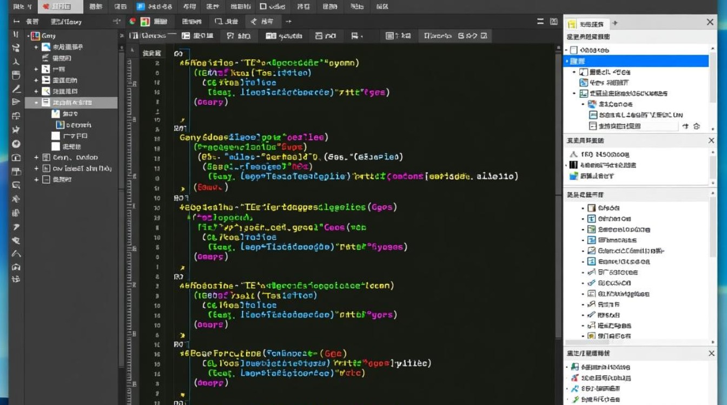Select the row with brown door icon in right list
The width and height of the screenshot is (727, 405).
pyautogui.click(x=636, y=208)
